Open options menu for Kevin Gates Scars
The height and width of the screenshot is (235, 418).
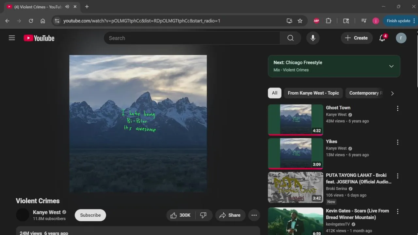tap(397, 211)
